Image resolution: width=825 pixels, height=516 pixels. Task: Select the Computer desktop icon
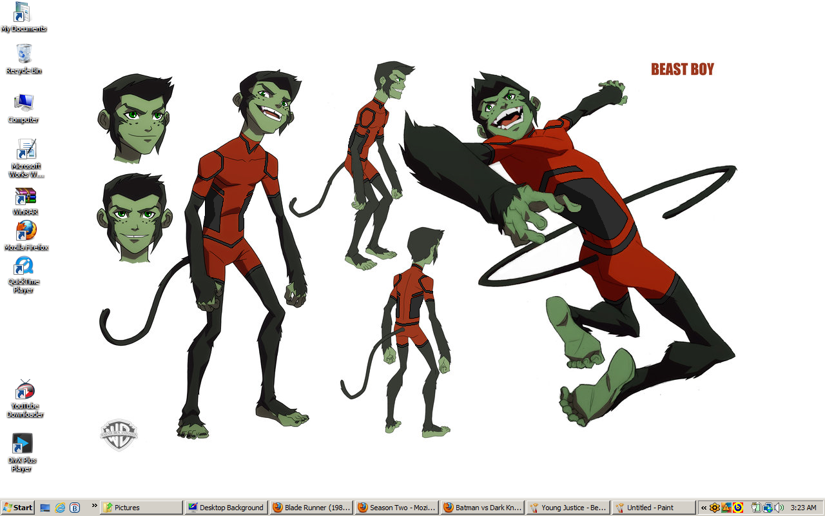[23, 108]
